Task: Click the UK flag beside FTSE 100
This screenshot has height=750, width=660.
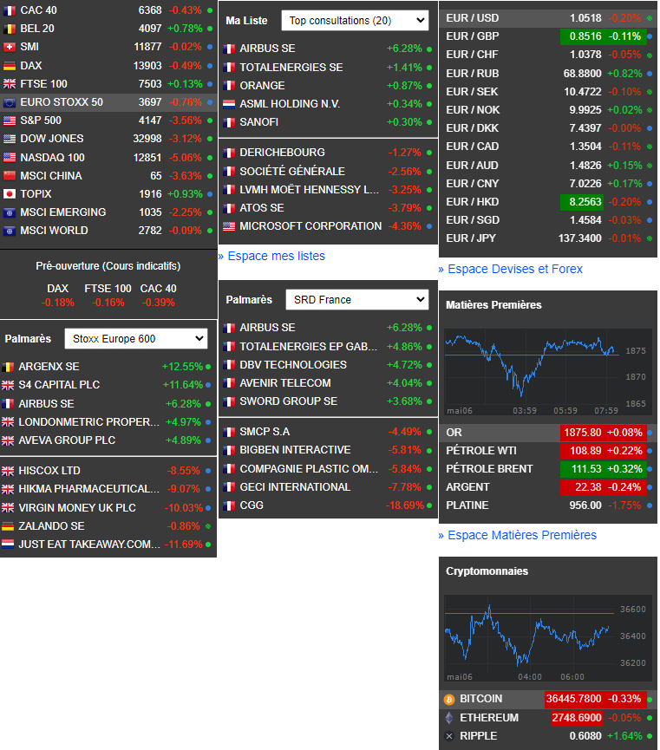Action: (x=10, y=84)
